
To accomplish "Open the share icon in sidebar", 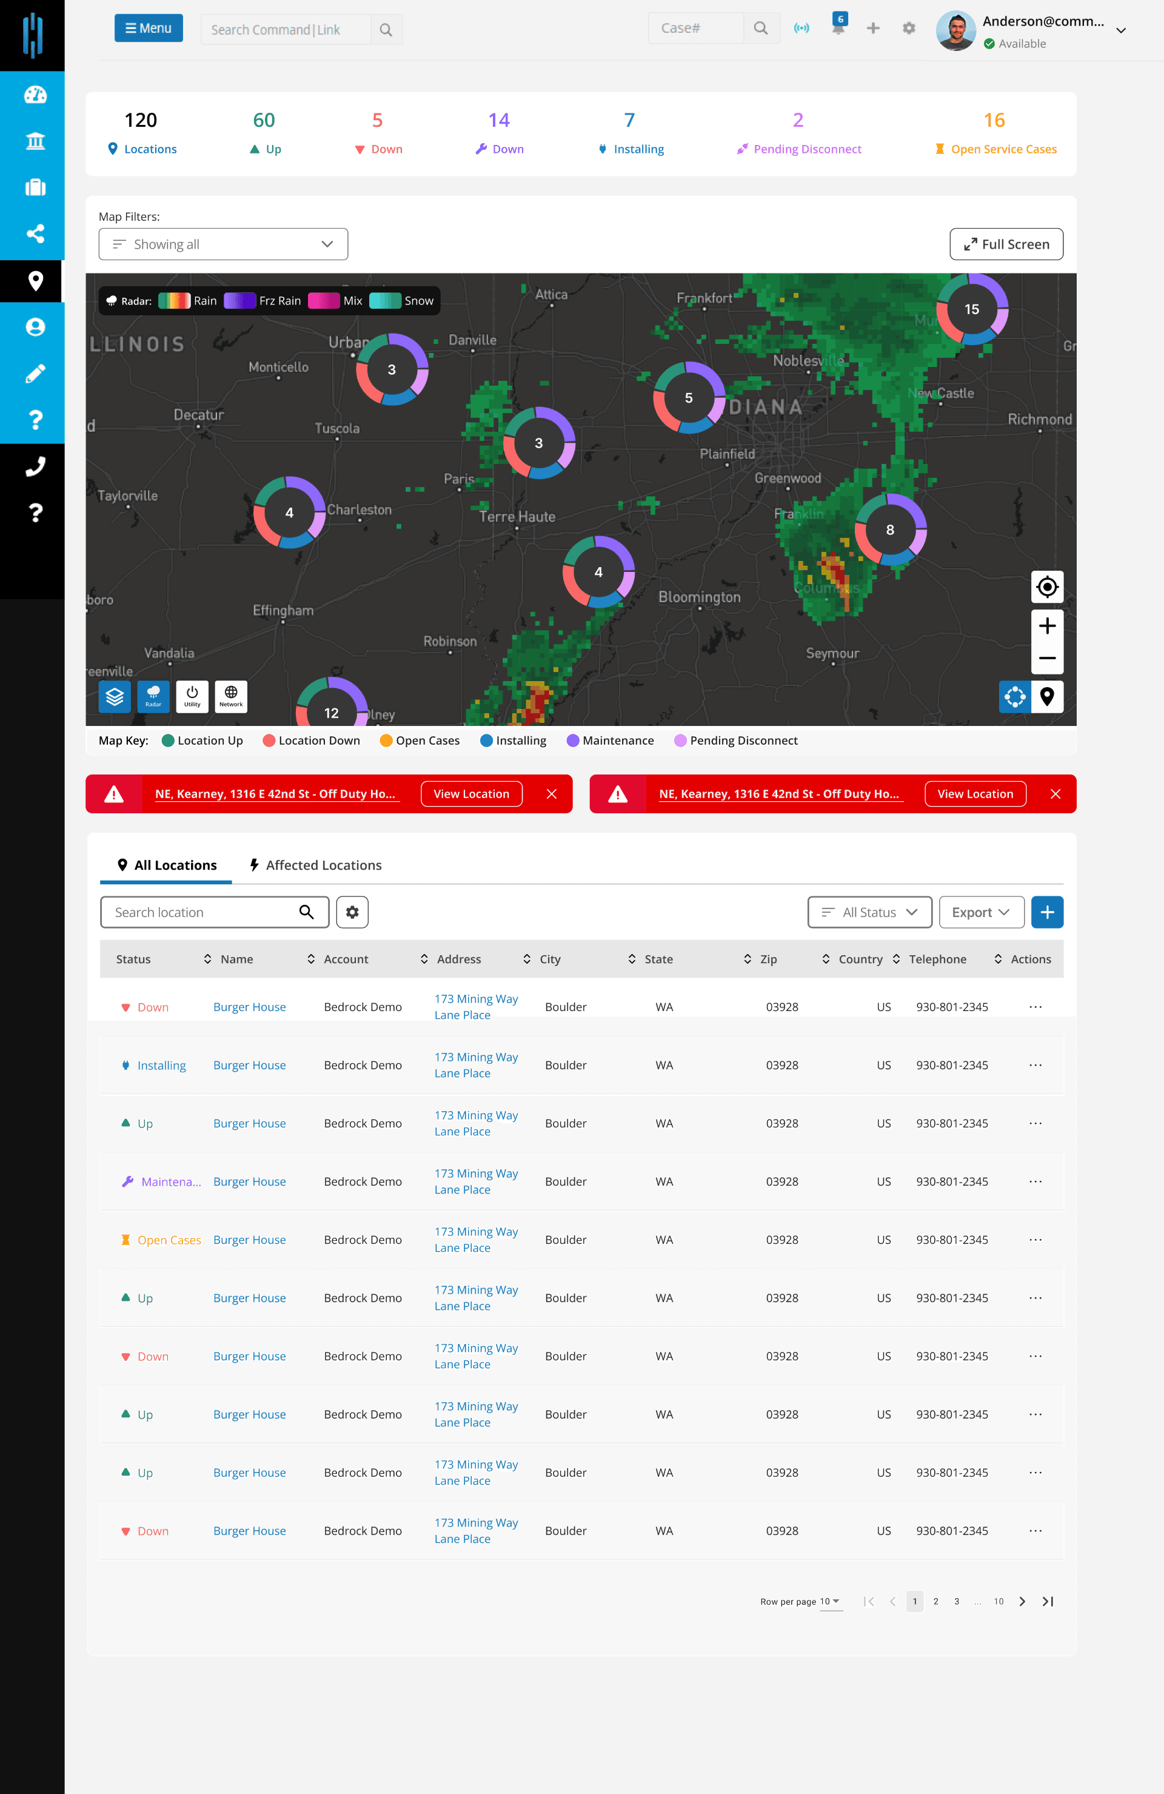I will coord(35,233).
